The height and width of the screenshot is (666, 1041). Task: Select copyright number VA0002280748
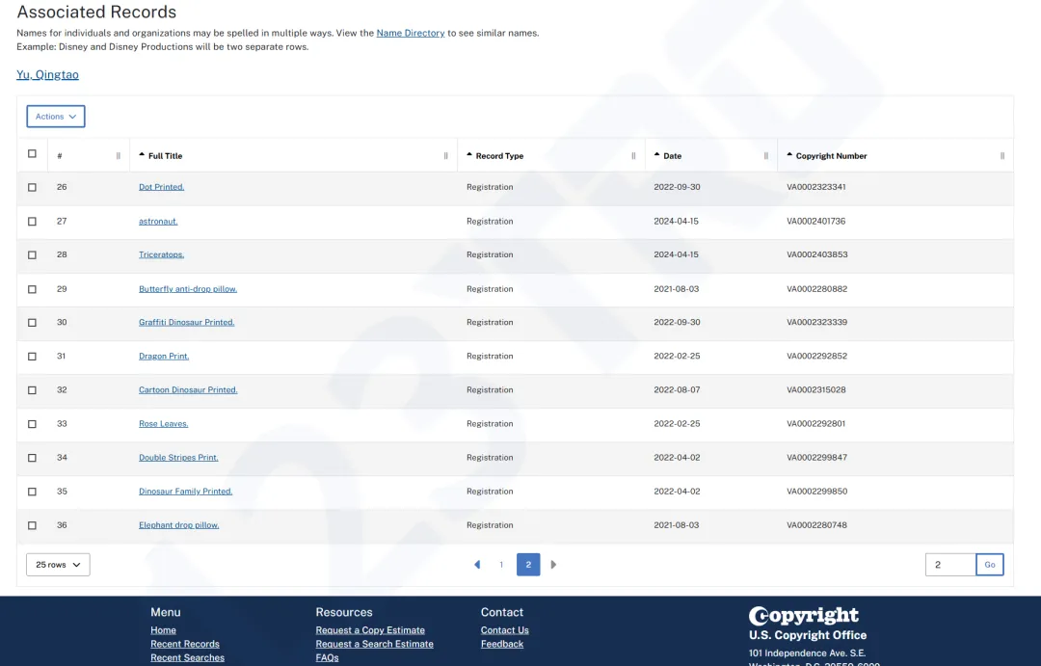[x=816, y=524]
